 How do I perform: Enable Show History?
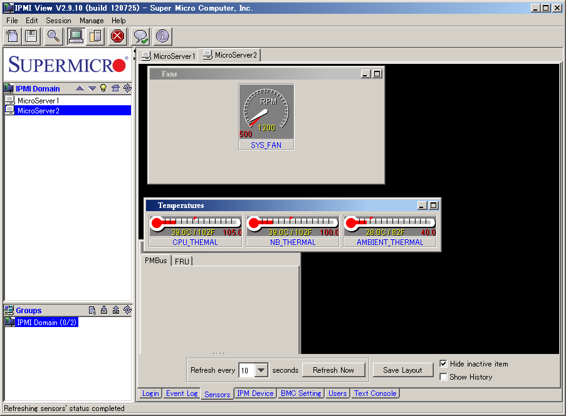pyautogui.click(x=444, y=377)
